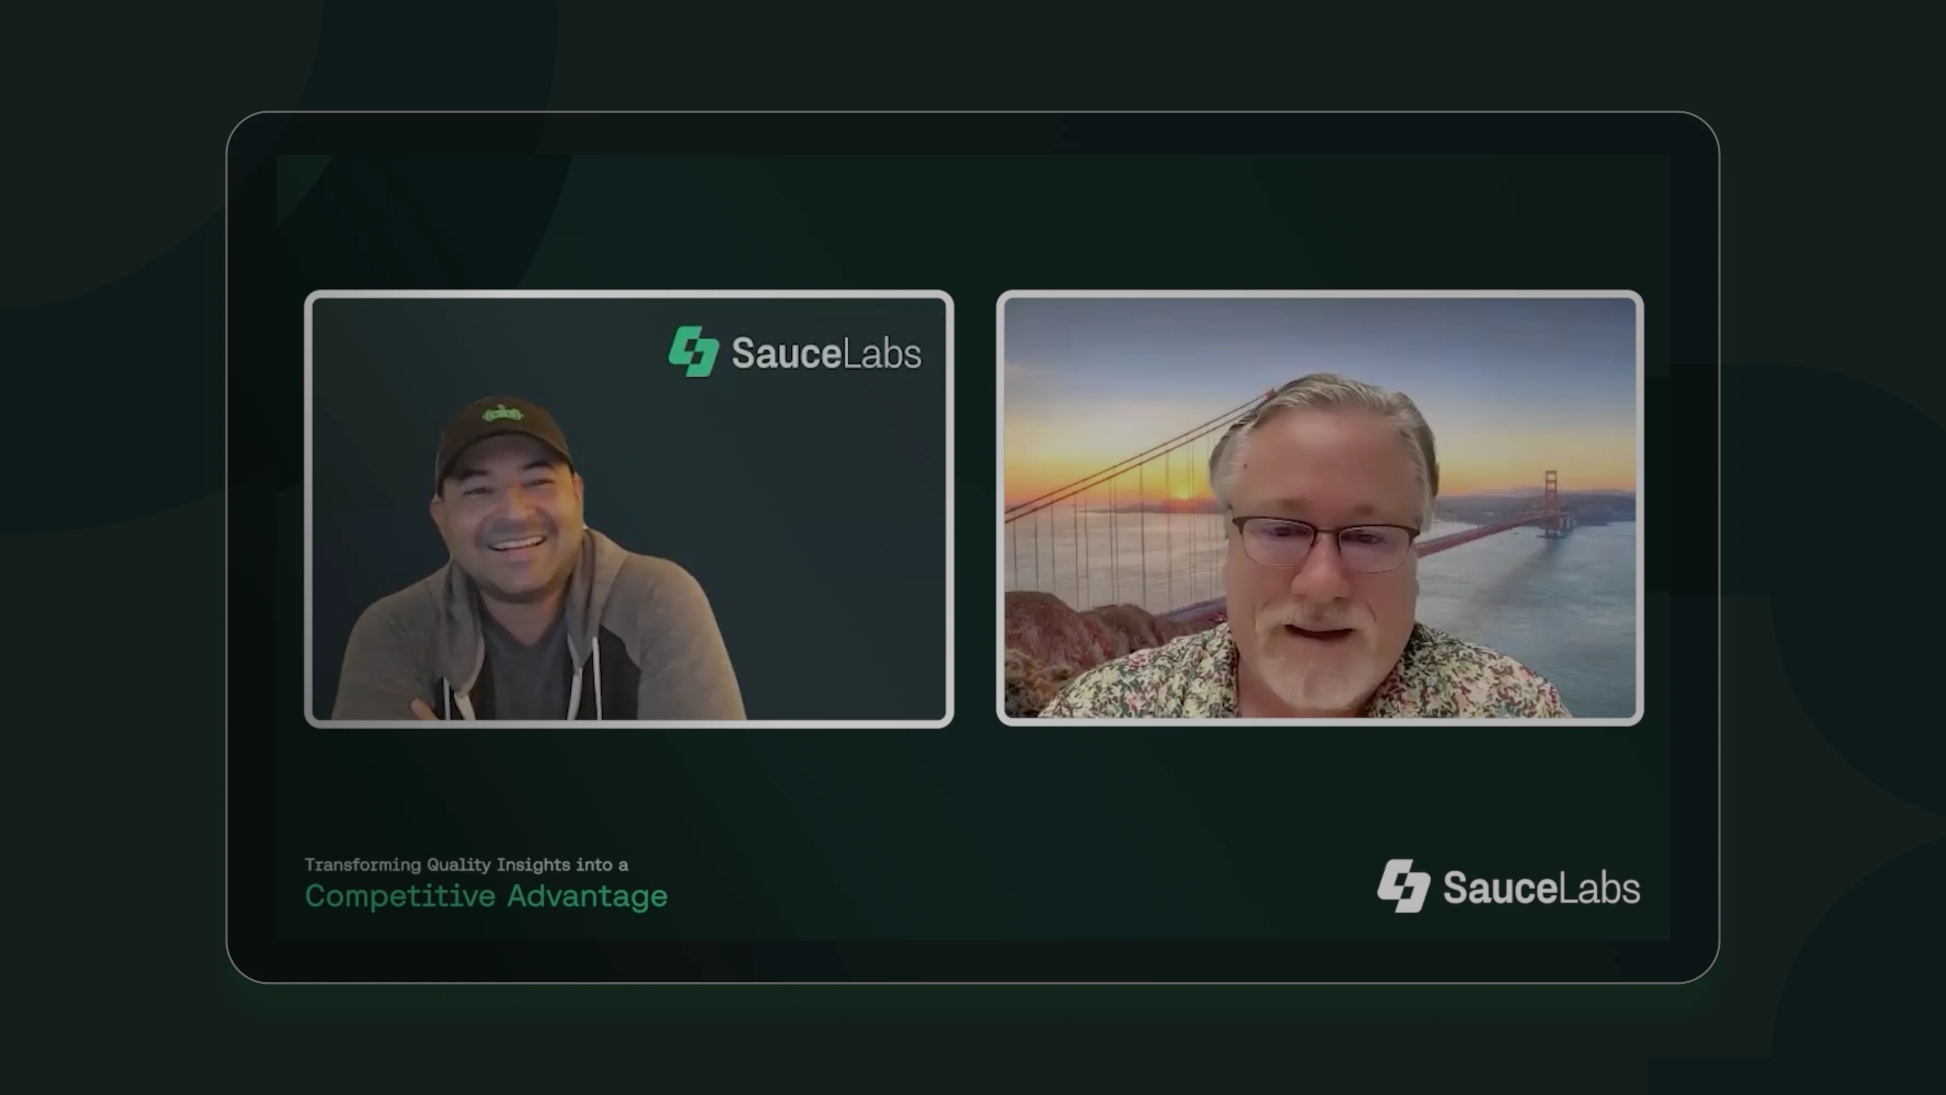Click the white Sauce Labs logo icon
Screen dimensions: 1946x1095
point(1403,886)
